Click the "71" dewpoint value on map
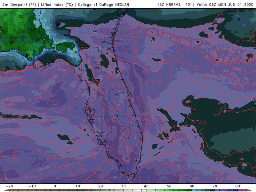256x192 pixels. click(x=80, y=69)
